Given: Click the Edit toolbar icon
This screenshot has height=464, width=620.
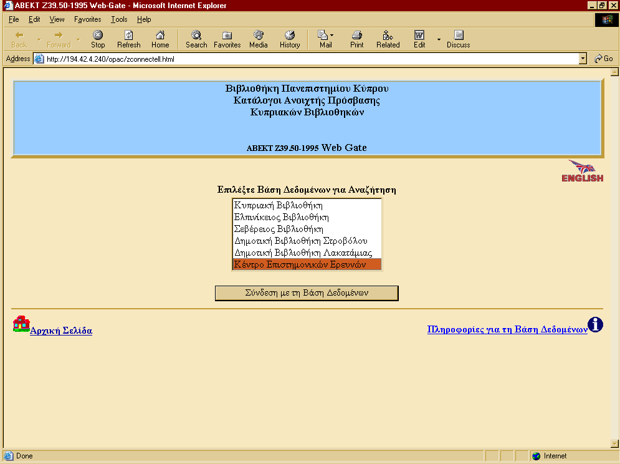Looking at the screenshot, I should coord(419,39).
